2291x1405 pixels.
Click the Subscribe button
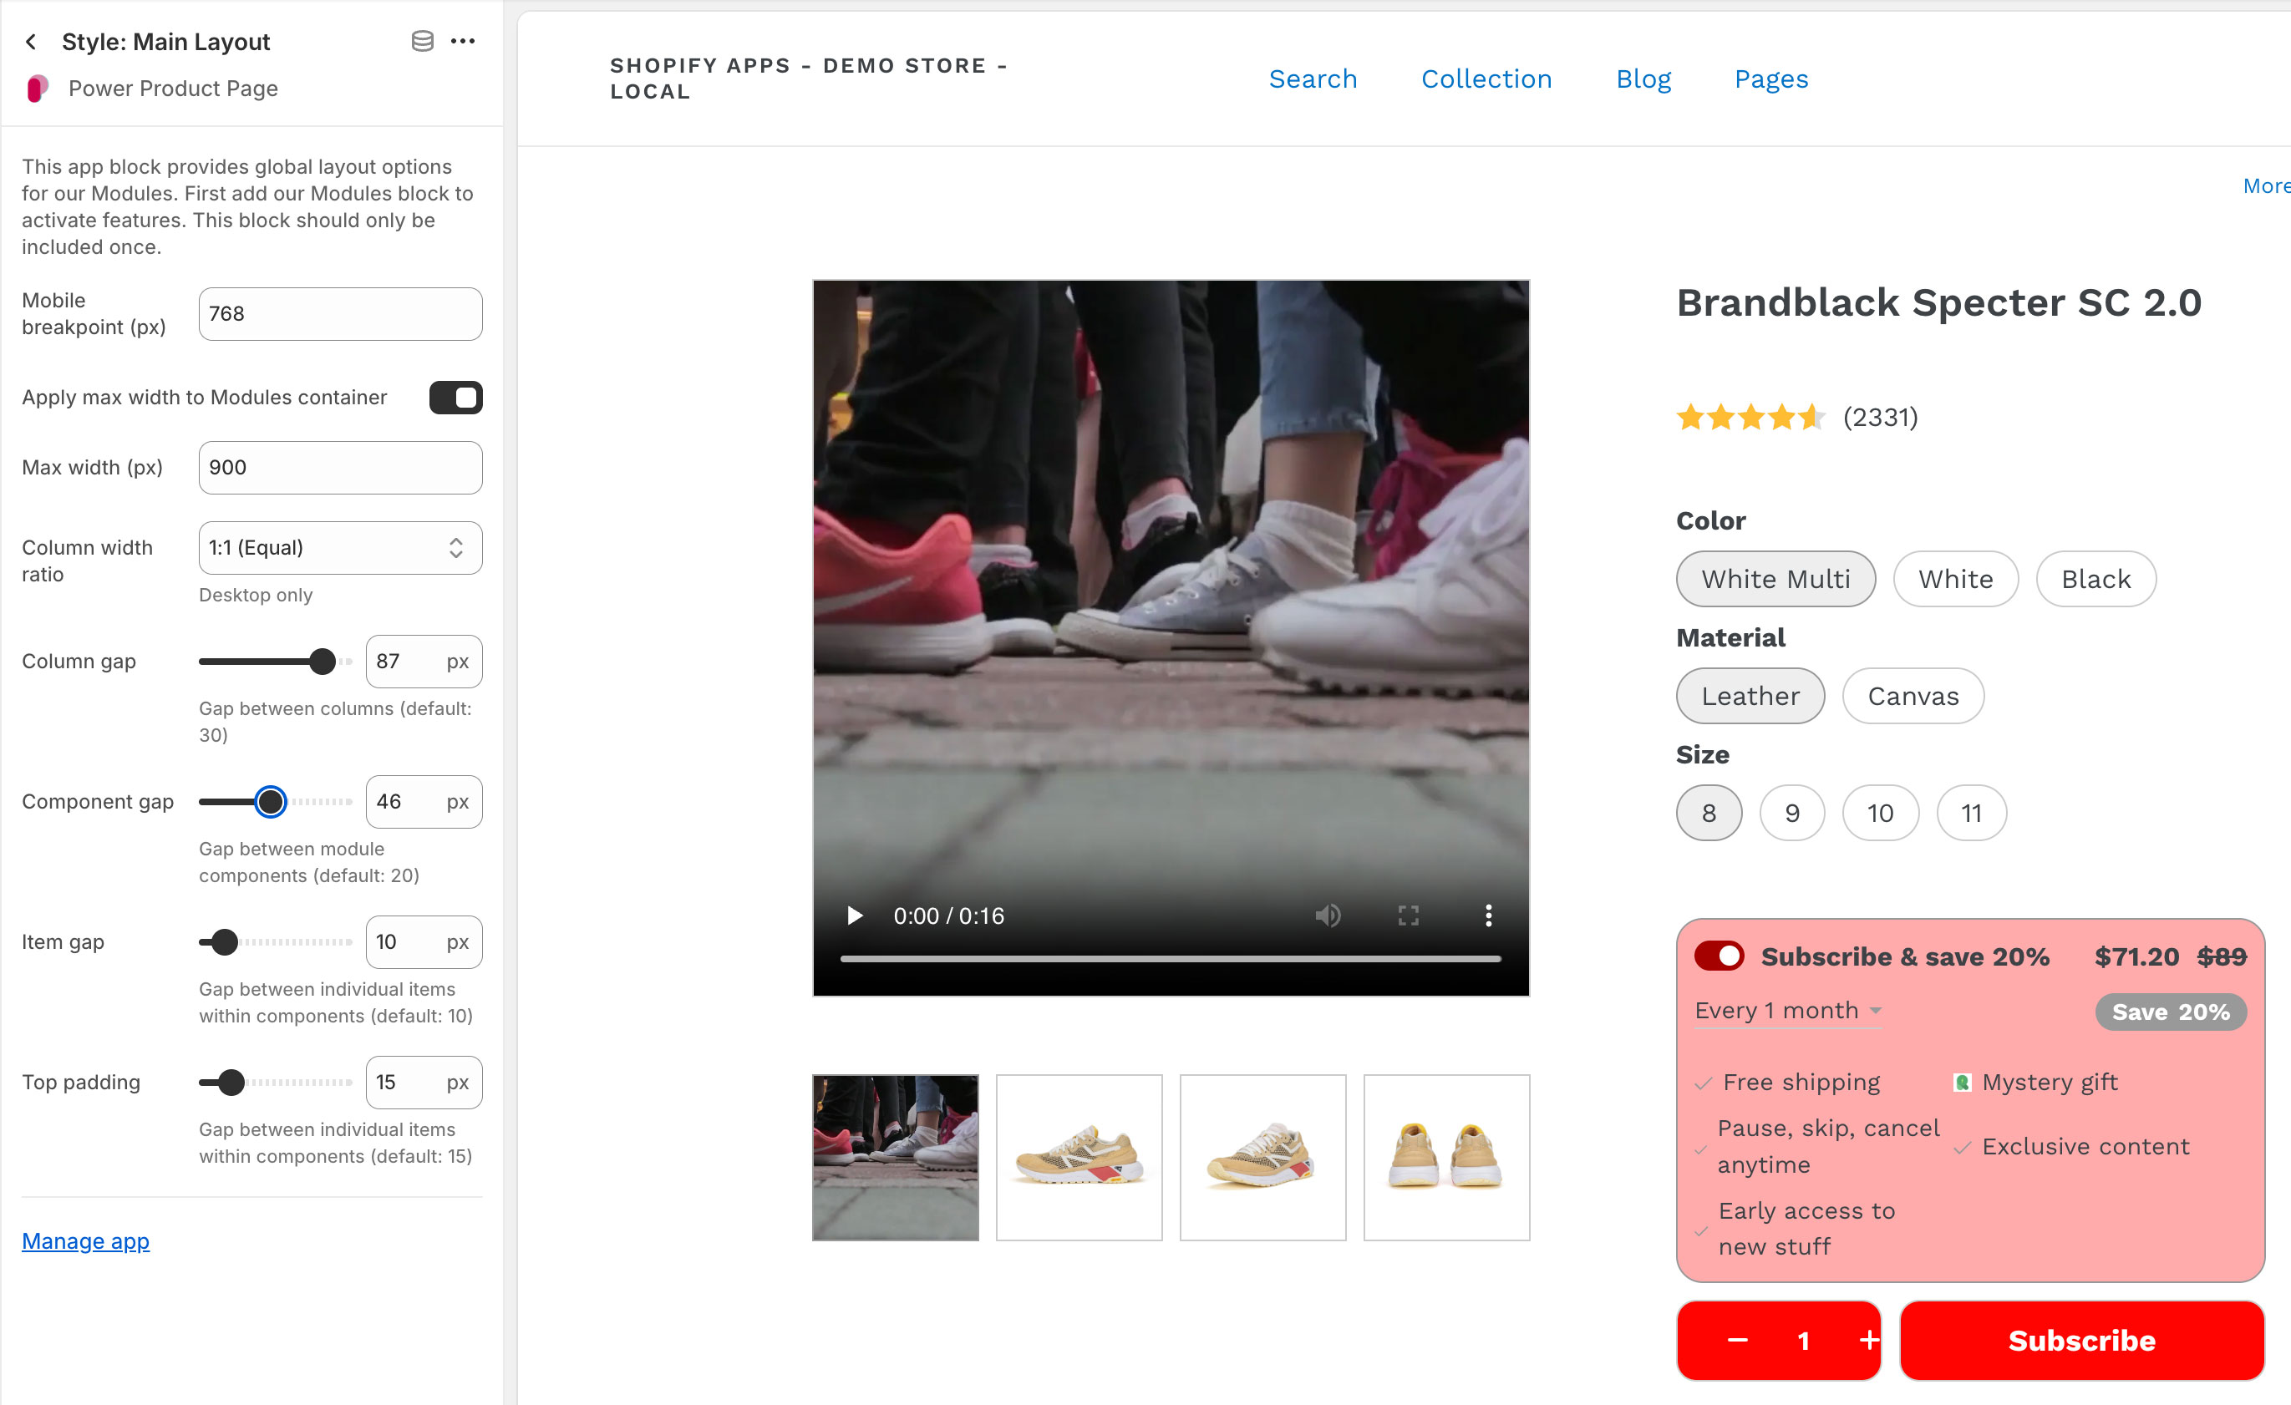[2082, 1340]
